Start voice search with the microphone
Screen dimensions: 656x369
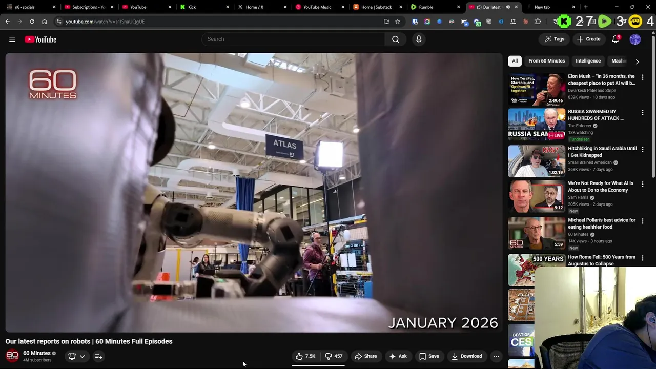pyautogui.click(x=419, y=39)
